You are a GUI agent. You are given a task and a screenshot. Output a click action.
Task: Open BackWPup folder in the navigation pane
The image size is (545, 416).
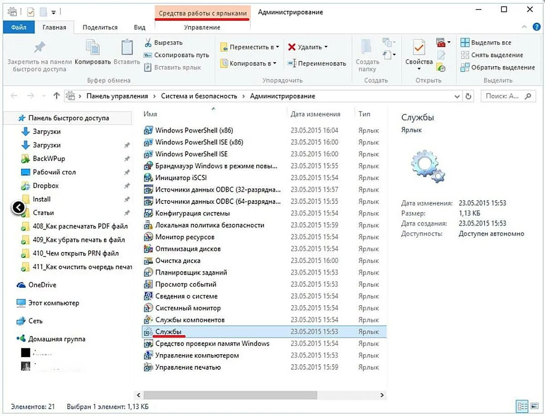click(x=49, y=158)
